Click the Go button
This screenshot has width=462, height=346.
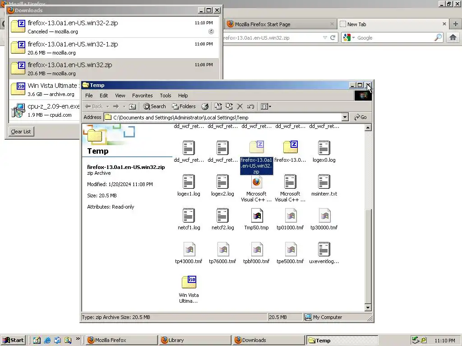click(360, 118)
